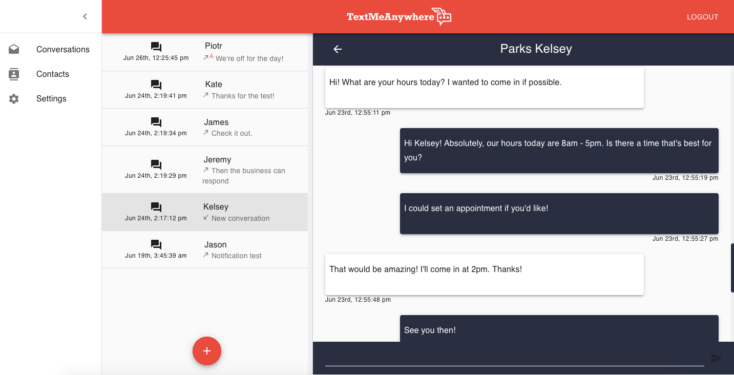Click the outgoing arrow in Piotr's preview
734x375 pixels.
coord(206,57)
